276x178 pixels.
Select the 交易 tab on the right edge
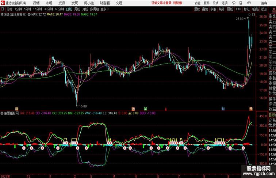pyautogui.click(x=272, y=120)
